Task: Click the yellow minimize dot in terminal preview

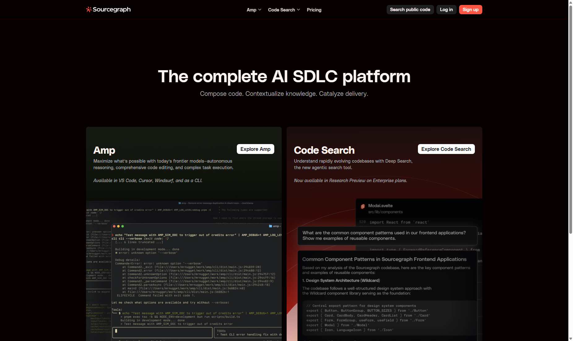Action: tap(118, 226)
